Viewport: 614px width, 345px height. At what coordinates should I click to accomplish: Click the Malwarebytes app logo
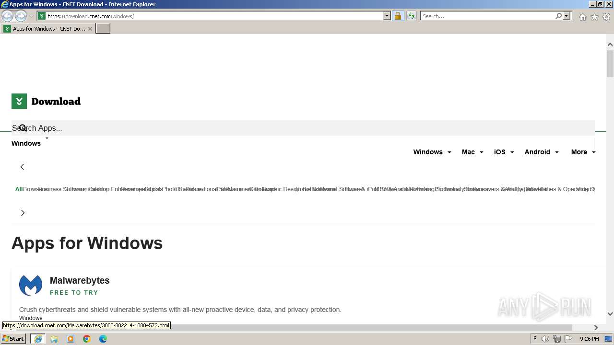tap(31, 285)
